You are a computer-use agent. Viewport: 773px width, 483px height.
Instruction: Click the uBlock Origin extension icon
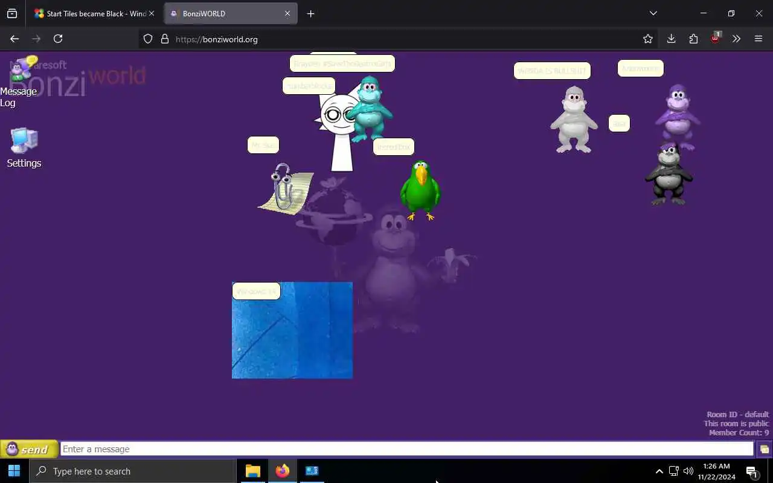[x=715, y=38]
